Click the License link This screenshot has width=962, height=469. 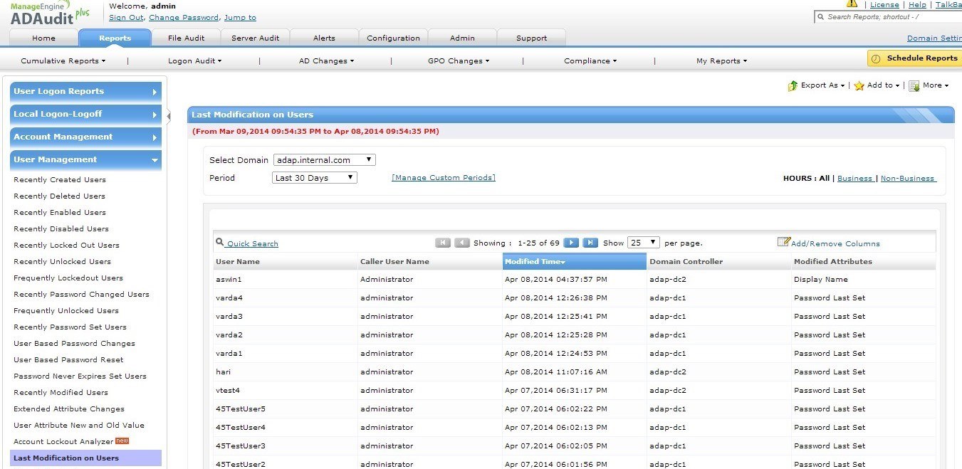pos(884,4)
